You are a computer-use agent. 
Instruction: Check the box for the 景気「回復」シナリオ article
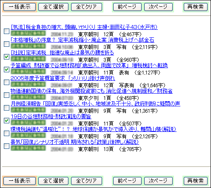click(x=6, y=146)
